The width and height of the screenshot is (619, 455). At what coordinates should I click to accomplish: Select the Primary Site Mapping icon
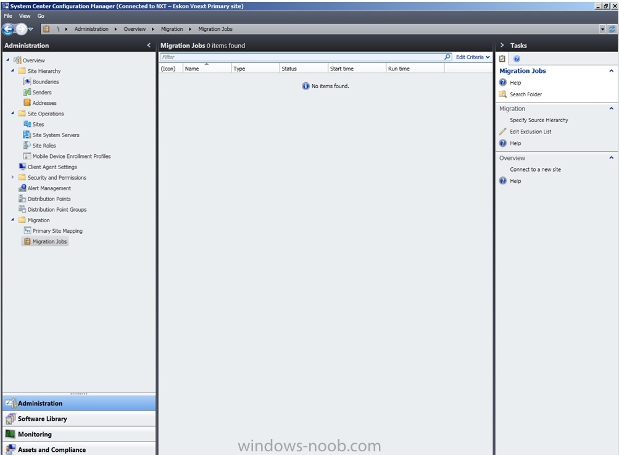(27, 231)
